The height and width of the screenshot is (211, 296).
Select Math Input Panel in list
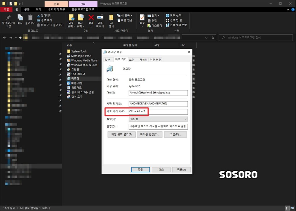tap(79, 56)
